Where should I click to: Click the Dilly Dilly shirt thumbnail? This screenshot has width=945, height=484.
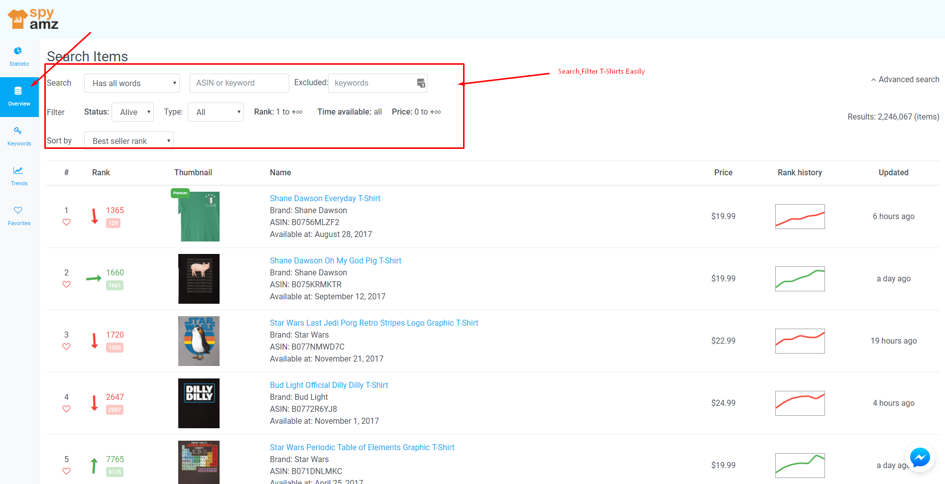[x=199, y=403]
